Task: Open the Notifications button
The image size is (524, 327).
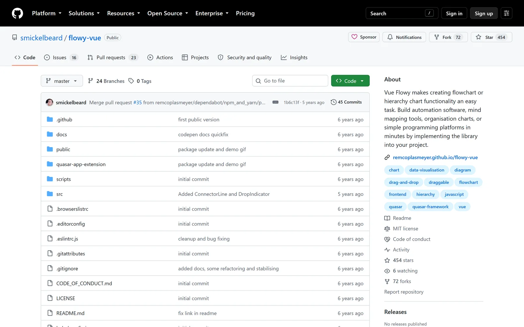Action: point(404,37)
